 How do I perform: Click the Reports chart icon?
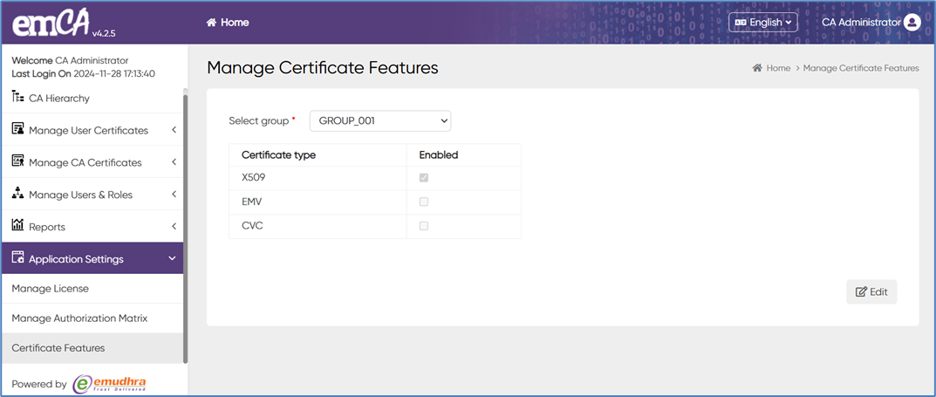click(17, 226)
